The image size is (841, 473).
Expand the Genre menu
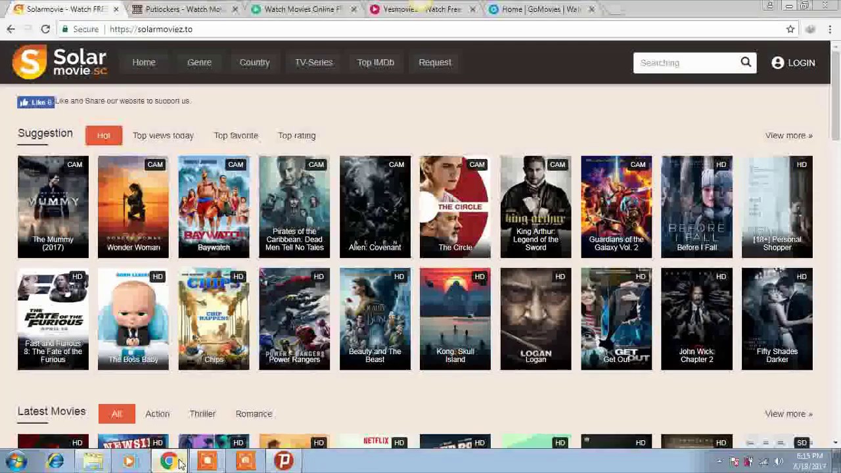pyautogui.click(x=199, y=62)
